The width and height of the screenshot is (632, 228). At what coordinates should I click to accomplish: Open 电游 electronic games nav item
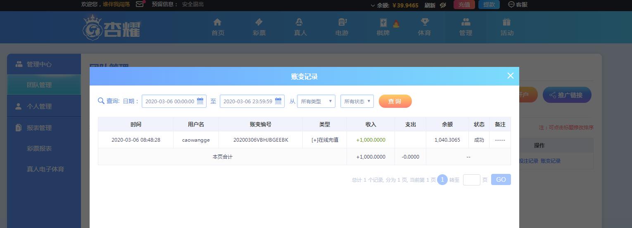click(342, 27)
